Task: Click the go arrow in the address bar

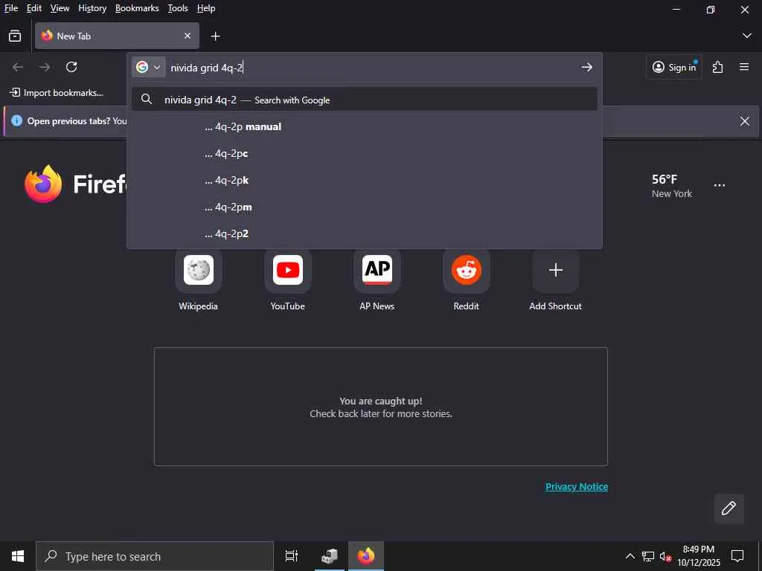Action: click(x=587, y=68)
